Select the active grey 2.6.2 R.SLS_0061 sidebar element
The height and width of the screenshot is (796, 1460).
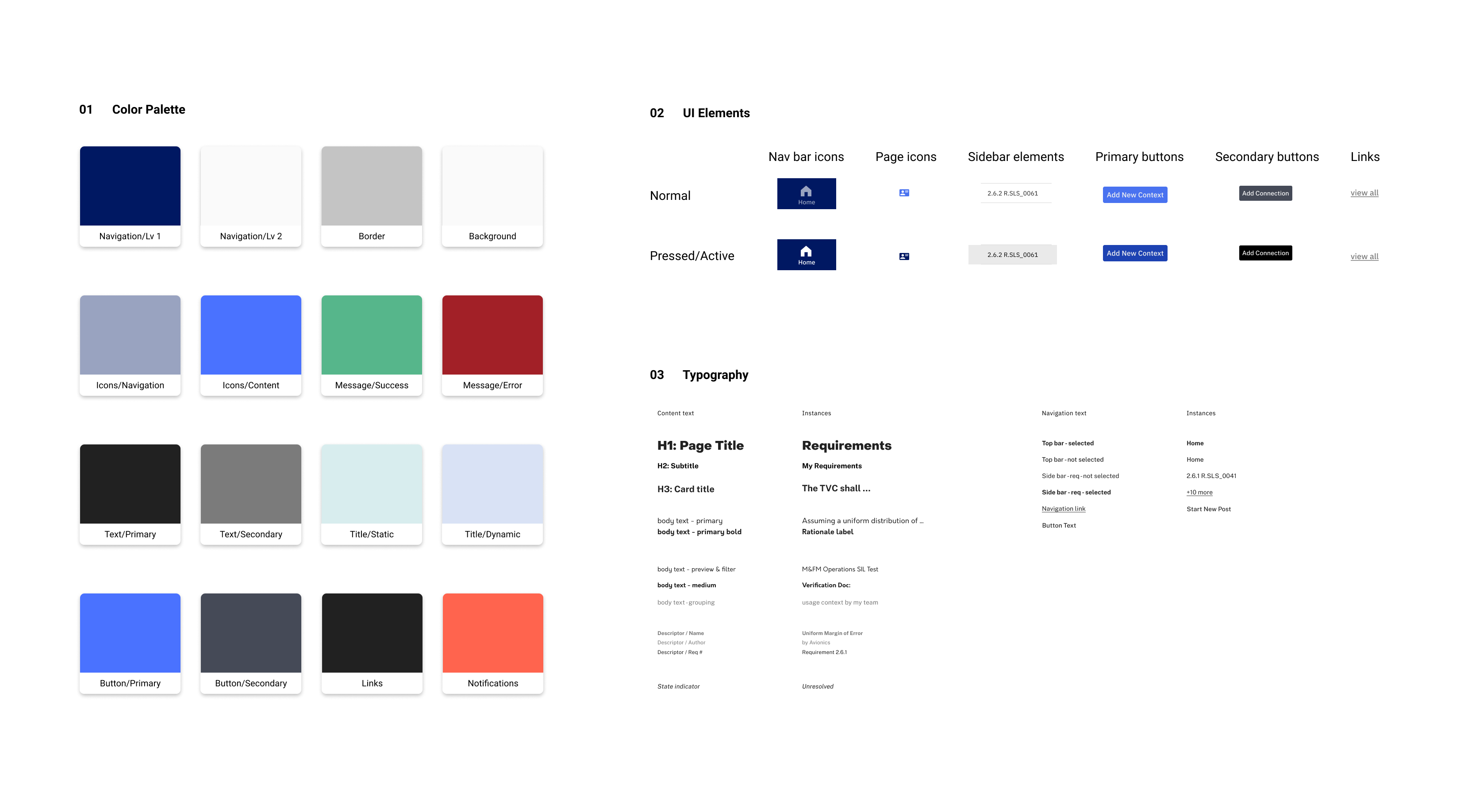[x=1012, y=255]
